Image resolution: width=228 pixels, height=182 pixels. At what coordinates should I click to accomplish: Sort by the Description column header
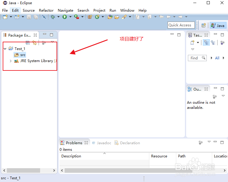[x=104, y=156]
